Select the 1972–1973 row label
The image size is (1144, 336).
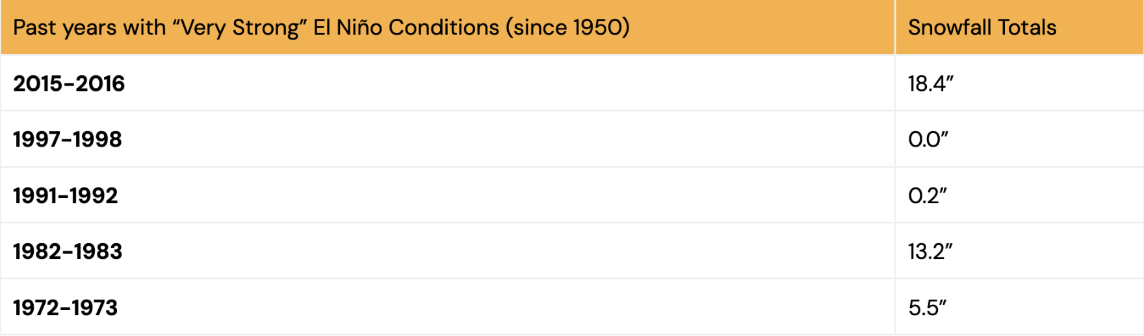point(66,307)
